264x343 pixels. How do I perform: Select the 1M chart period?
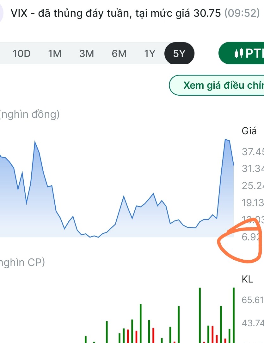(x=55, y=54)
